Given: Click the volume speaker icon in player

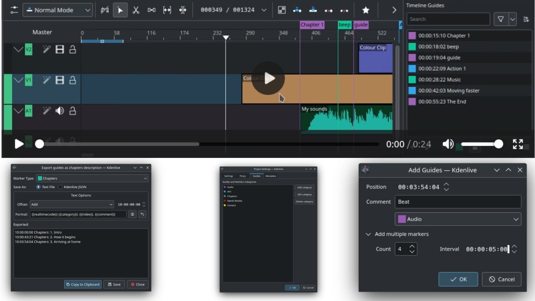Looking at the screenshot, I should [x=448, y=144].
